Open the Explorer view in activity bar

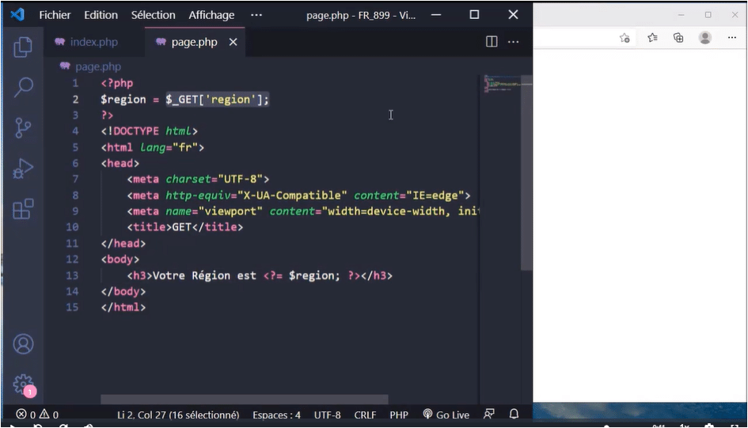23,47
